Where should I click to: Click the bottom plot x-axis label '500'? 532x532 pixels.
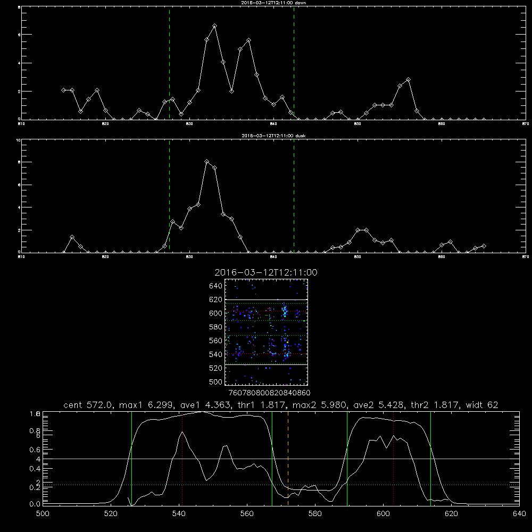click(x=43, y=514)
